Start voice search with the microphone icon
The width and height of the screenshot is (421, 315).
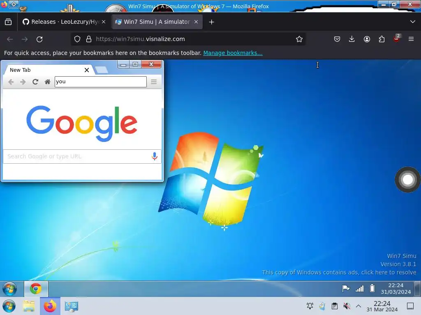pos(155,156)
